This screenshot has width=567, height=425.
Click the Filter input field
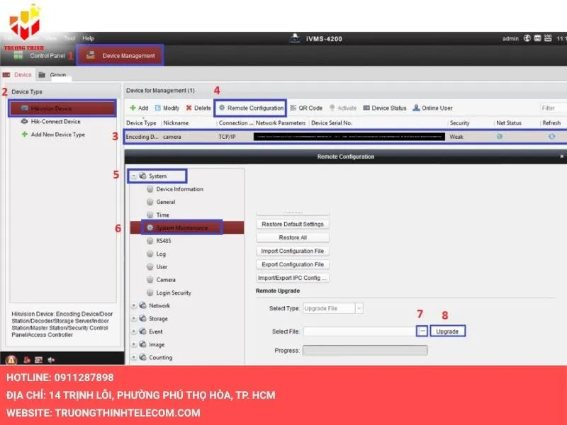tap(554, 108)
